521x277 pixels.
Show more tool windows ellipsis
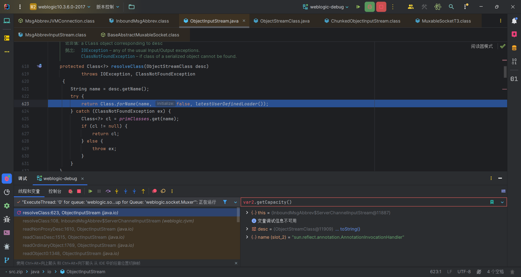(x=7, y=52)
